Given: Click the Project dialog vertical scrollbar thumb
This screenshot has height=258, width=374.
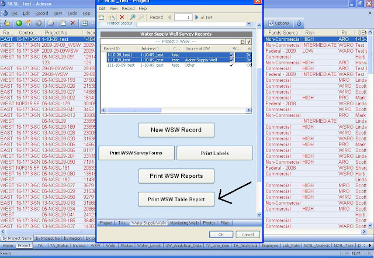Looking at the screenshot, I should point(259,125).
